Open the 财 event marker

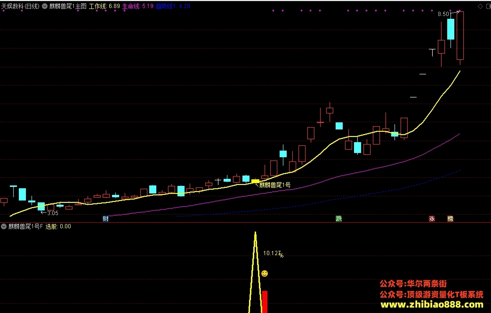pos(105,219)
